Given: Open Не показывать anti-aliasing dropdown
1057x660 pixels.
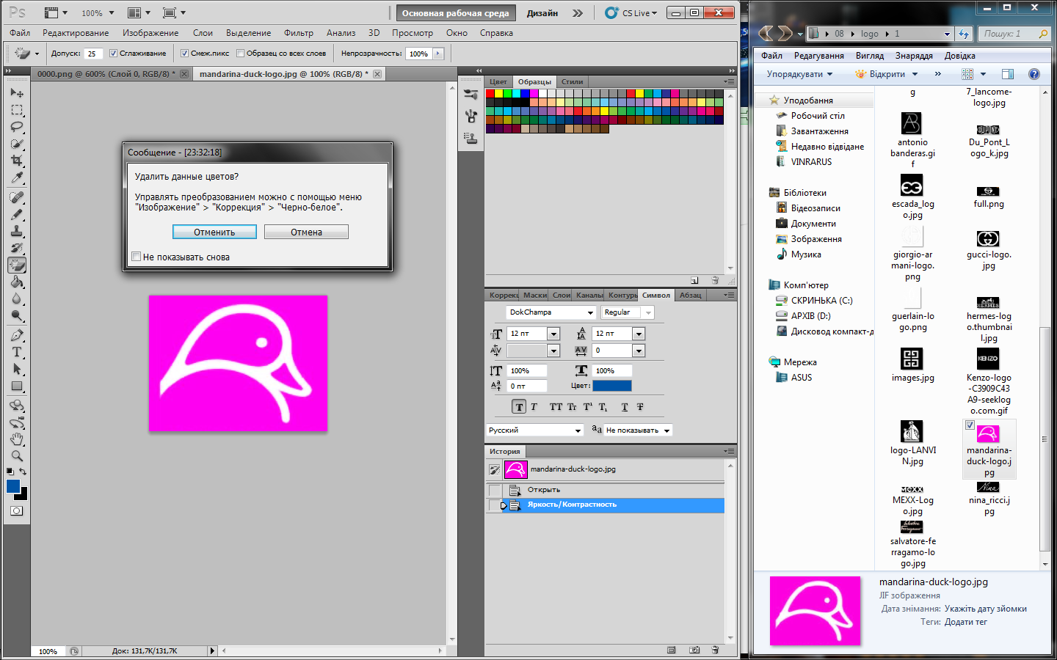Looking at the screenshot, I should point(637,430).
